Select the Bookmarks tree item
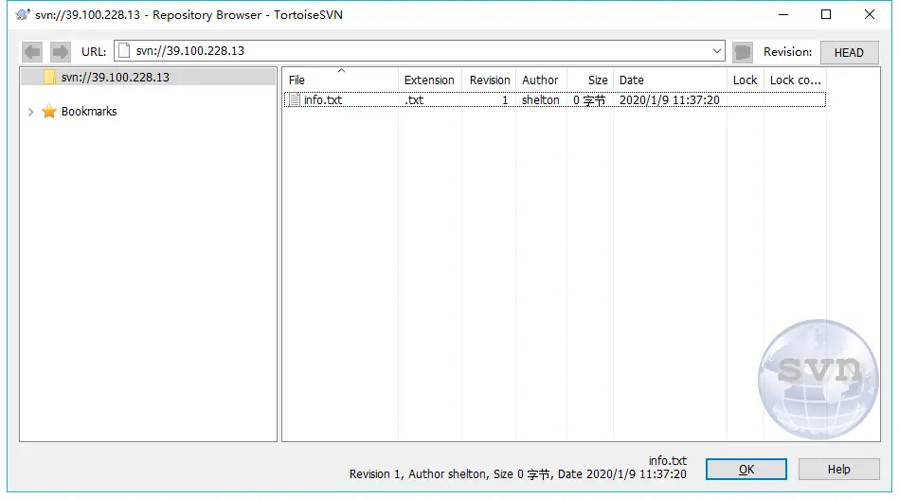Screen dimensions: 899x499 pos(89,111)
